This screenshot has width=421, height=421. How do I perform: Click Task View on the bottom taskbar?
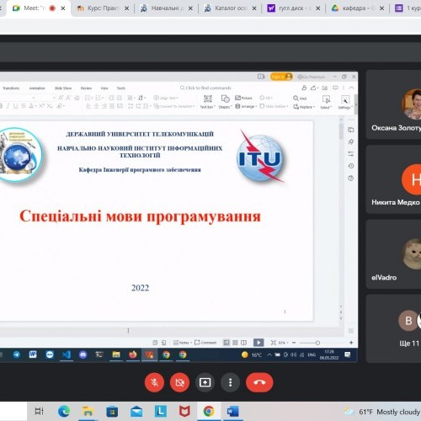point(39,412)
